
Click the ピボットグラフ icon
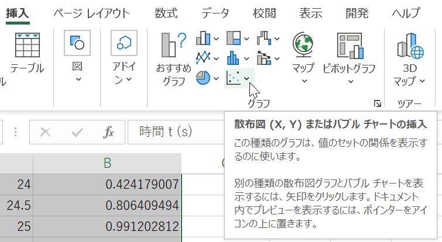(351, 46)
